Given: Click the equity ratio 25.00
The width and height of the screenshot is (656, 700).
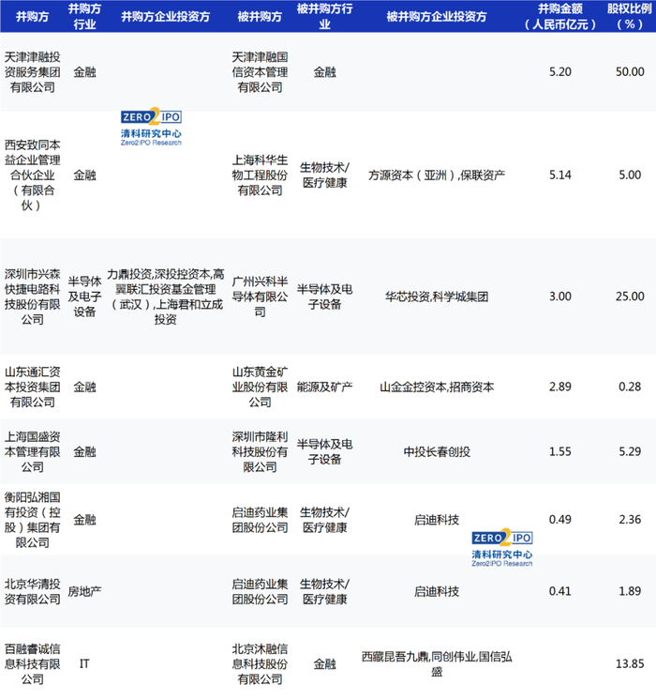Looking at the screenshot, I should (630, 297).
